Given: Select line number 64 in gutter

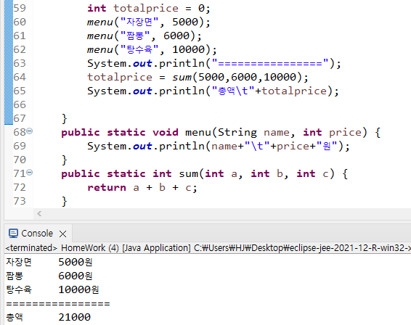Looking at the screenshot, I should point(20,77).
